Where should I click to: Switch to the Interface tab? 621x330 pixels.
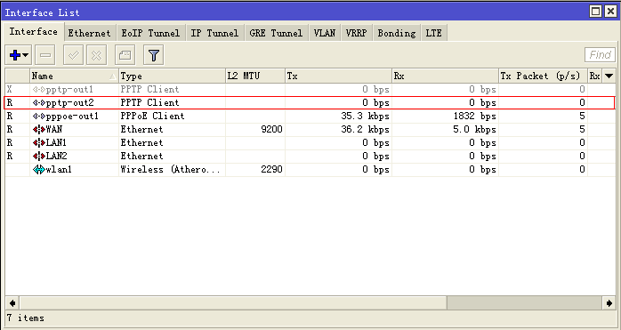[x=33, y=32]
